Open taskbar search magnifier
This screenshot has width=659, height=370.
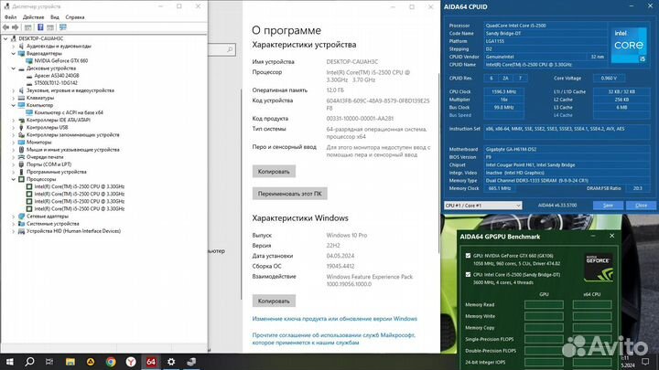(x=29, y=362)
